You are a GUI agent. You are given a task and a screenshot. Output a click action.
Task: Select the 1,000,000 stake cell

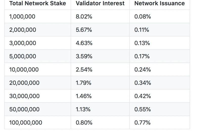coord(22,17)
